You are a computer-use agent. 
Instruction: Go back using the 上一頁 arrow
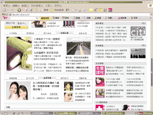(x=8, y=10)
